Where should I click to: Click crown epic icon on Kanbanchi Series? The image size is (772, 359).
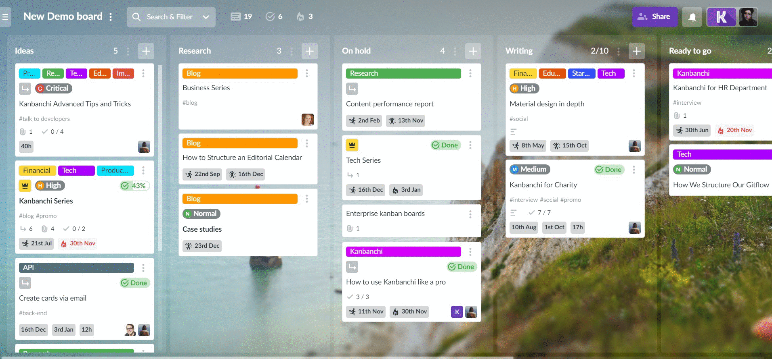point(25,186)
